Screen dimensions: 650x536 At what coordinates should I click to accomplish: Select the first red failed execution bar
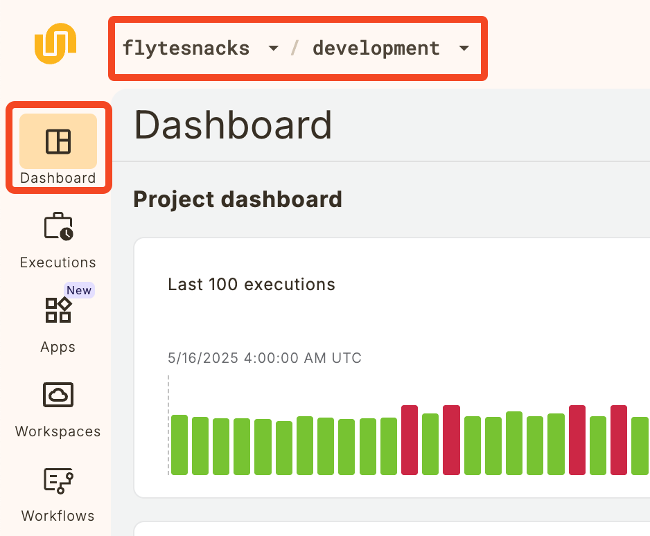point(410,440)
